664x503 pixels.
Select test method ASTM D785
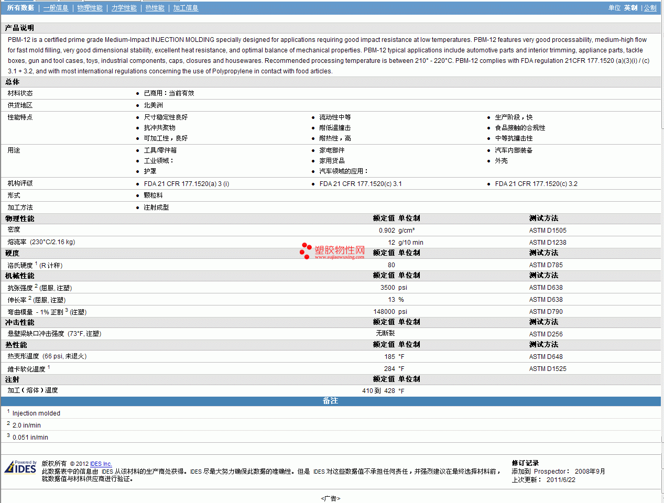pyautogui.click(x=546, y=265)
